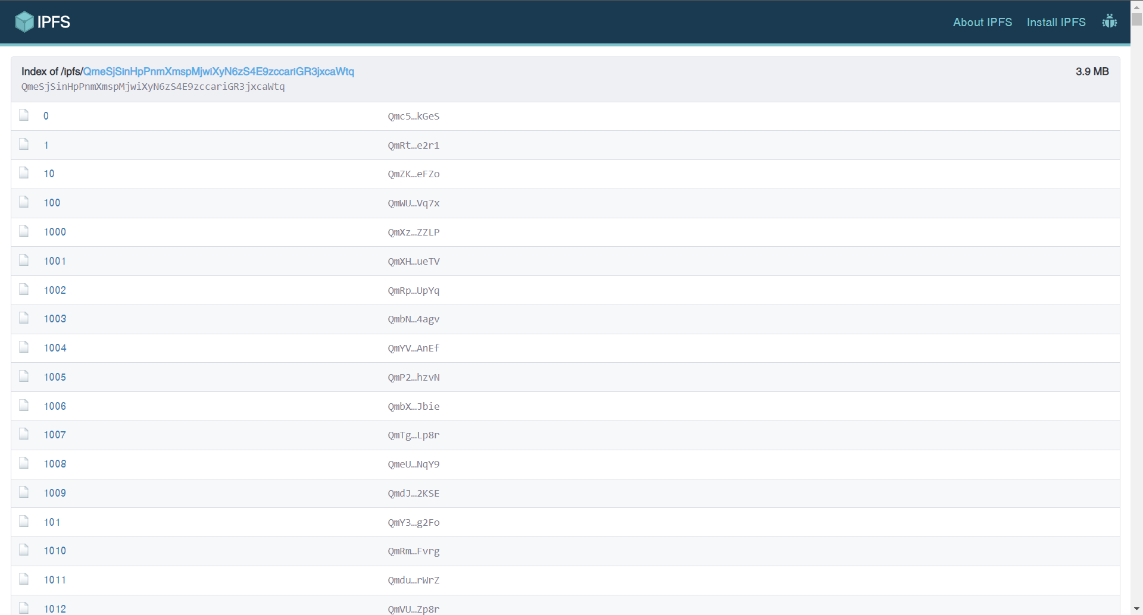Select hash QmYV...AnEf
This screenshot has width=1143, height=615.
click(x=414, y=348)
